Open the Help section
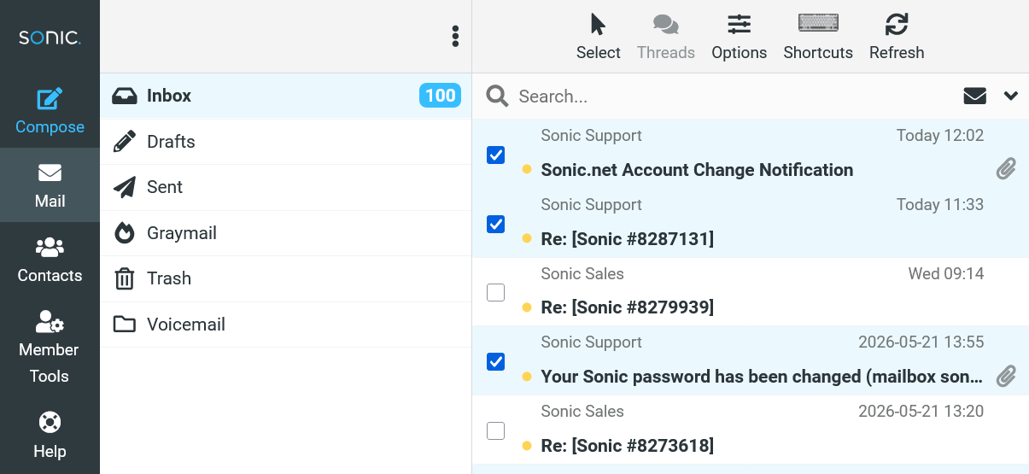Image resolution: width=1029 pixels, height=474 pixels. pos(50,436)
